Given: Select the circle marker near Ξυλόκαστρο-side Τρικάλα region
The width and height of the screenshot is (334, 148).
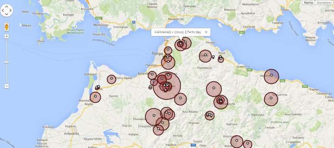Looking at the screenshot, I should point(271,99).
